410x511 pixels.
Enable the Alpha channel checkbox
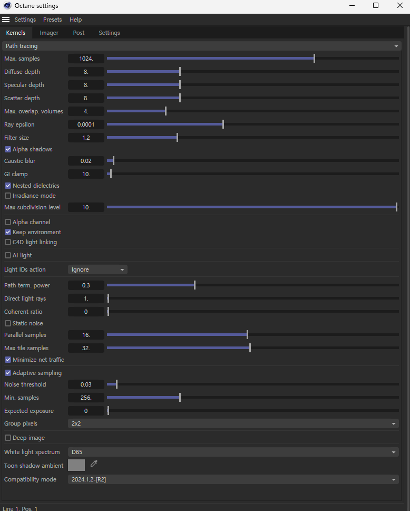pyautogui.click(x=8, y=222)
